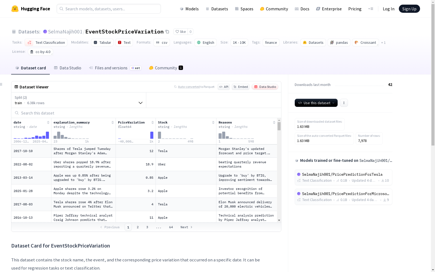Viewport: 435px width, 272px height.
Task: Click Next page in pagination
Action: point(187,227)
